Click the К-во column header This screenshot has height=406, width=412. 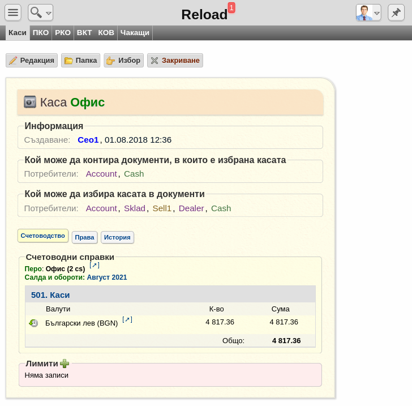(217, 309)
